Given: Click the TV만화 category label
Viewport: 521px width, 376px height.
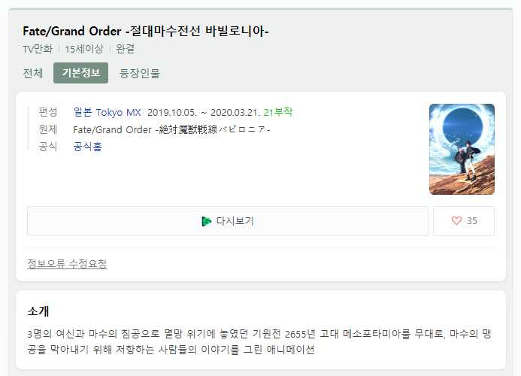Looking at the screenshot, I should (x=38, y=49).
